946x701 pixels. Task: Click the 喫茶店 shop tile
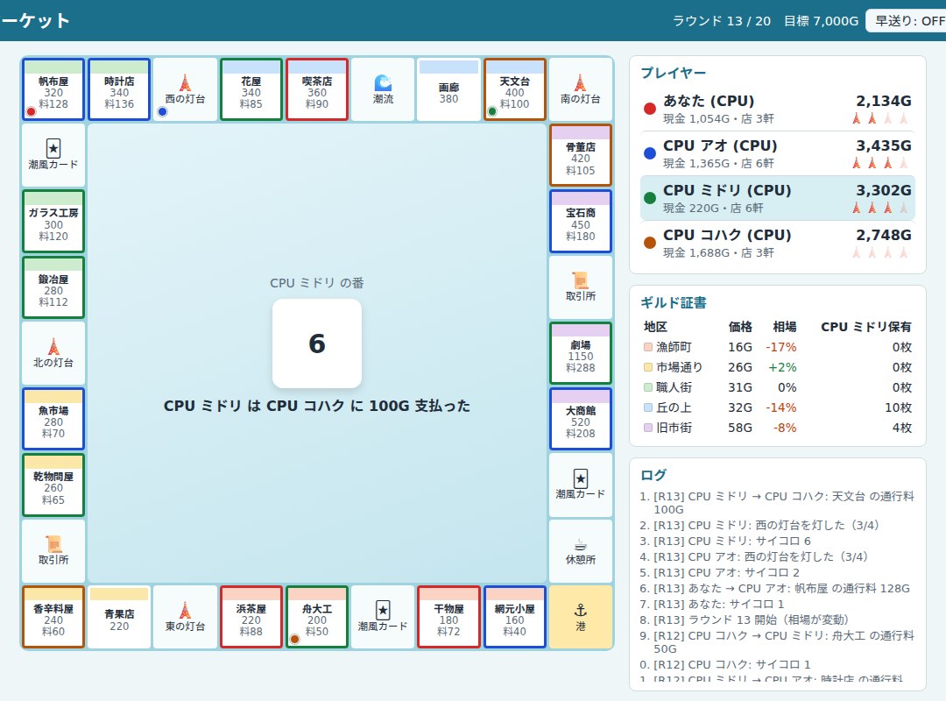pyautogui.click(x=317, y=89)
